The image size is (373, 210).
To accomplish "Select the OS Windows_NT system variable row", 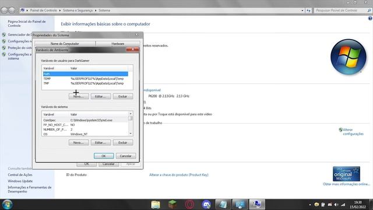I will 85,134.
